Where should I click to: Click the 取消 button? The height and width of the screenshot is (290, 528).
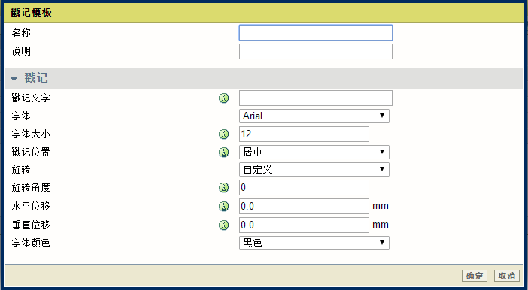tap(507, 276)
